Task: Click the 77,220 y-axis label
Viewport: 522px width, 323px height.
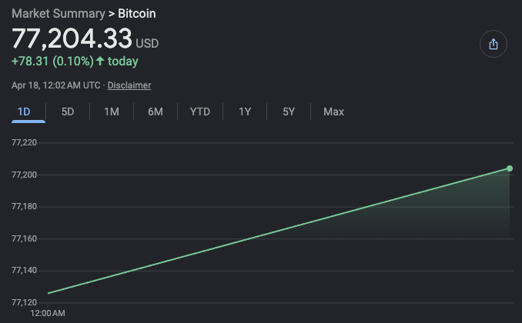Action: pyautogui.click(x=24, y=143)
